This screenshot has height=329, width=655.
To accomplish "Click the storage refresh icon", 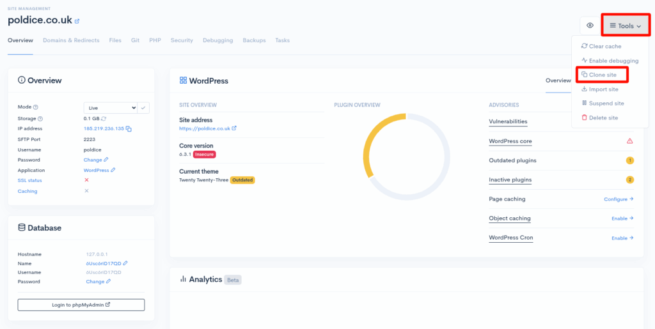I will click(104, 119).
